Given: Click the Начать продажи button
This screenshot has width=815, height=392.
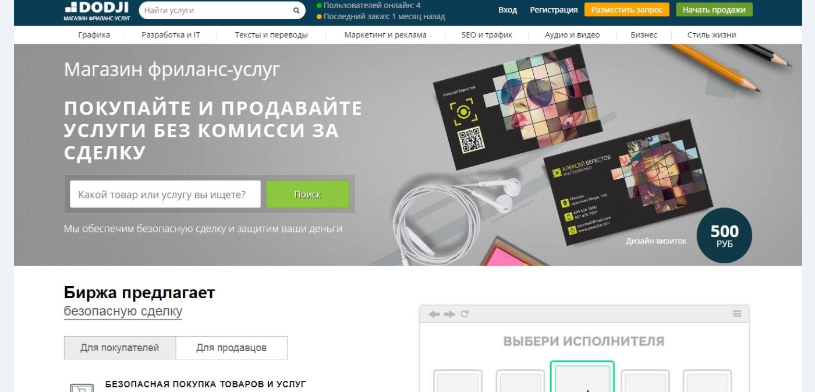Looking at the screenshot, I should coord(714,10).
